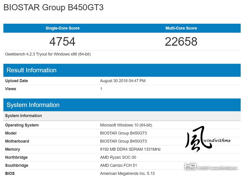
Task: Select the single-core score value 4754
Action: 62,41
